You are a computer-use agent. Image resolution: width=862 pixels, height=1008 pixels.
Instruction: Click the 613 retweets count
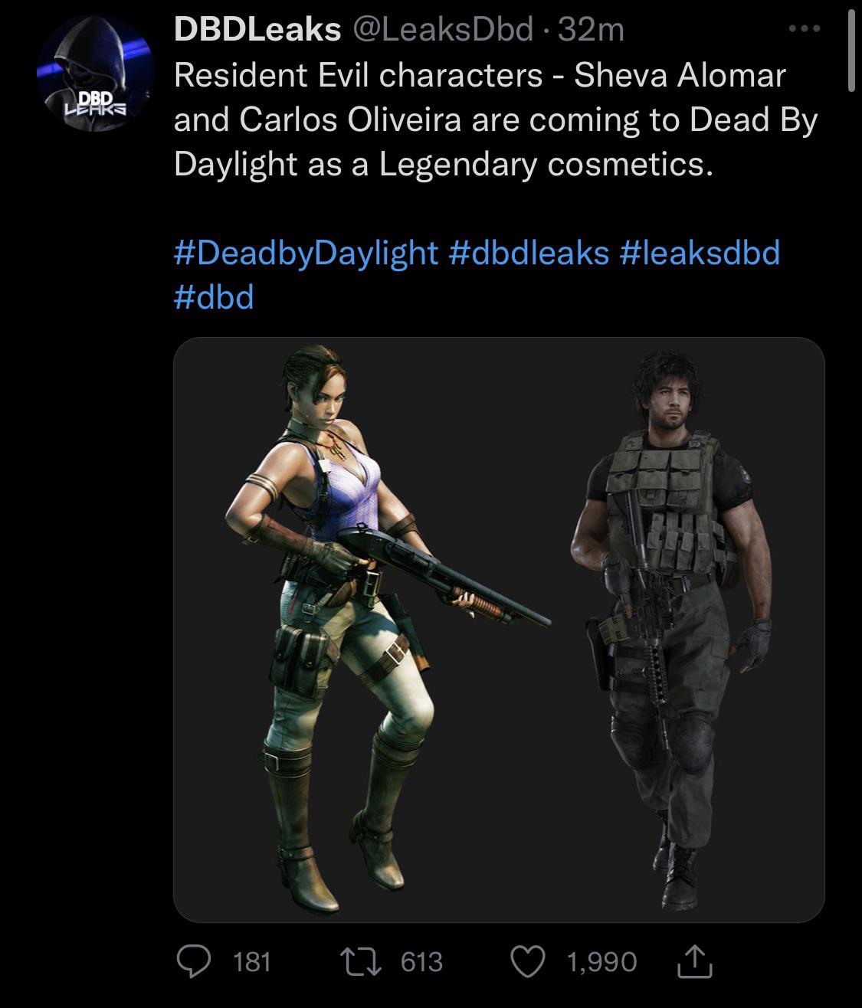click(x=422, y=961)
